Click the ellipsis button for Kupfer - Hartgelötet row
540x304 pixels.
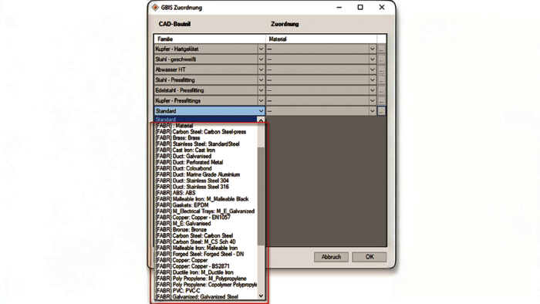coord(381,49)
